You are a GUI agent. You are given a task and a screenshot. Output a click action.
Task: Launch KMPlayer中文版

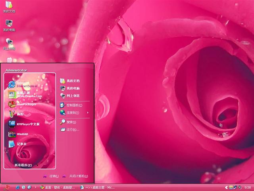click(24, 124)
